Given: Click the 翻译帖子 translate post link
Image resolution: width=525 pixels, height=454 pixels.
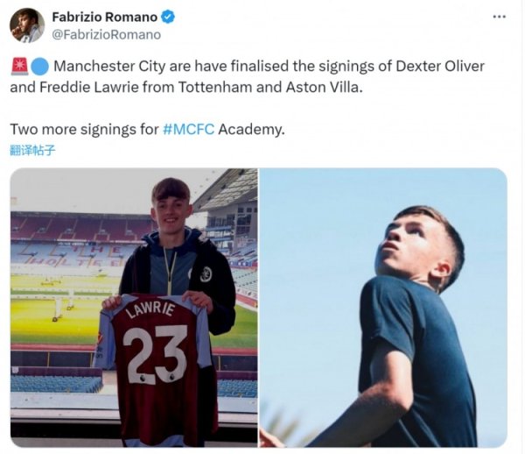Looking at the screenshot, I should [32, 150].
